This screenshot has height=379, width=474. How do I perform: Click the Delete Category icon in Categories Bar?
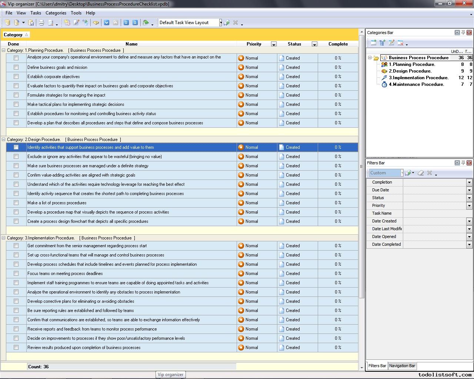pos(400,43)
